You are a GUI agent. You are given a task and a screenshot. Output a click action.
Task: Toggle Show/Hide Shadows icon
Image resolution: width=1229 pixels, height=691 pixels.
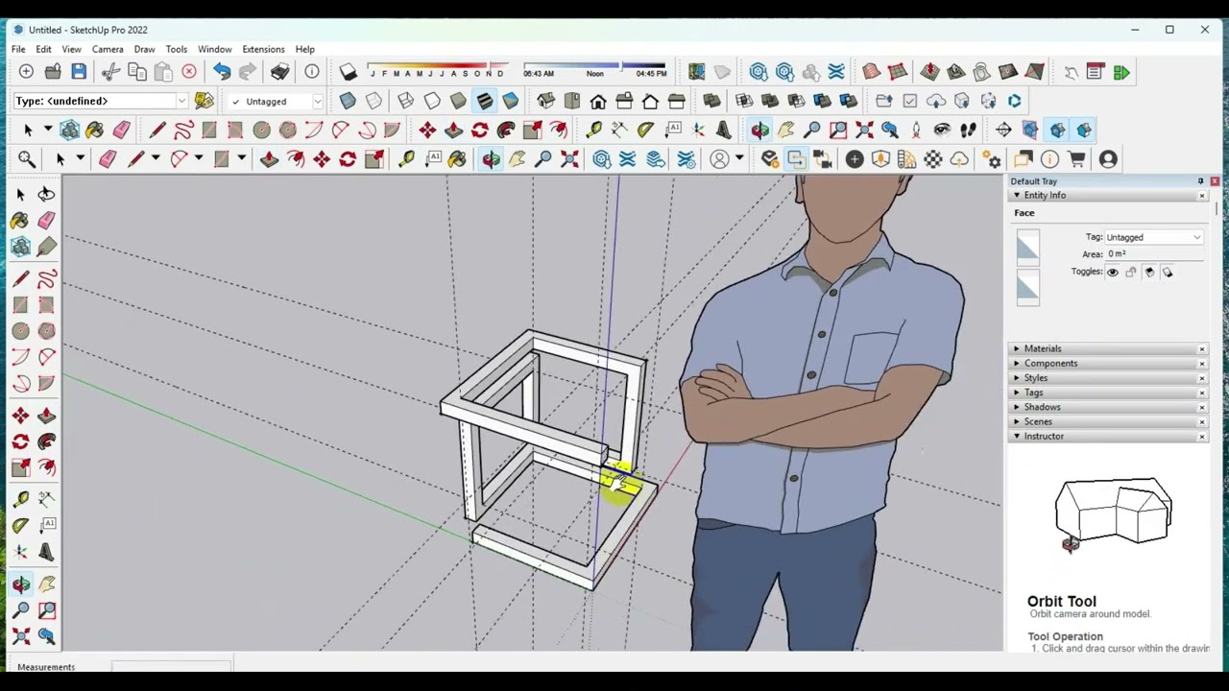(x=348, y=72)
